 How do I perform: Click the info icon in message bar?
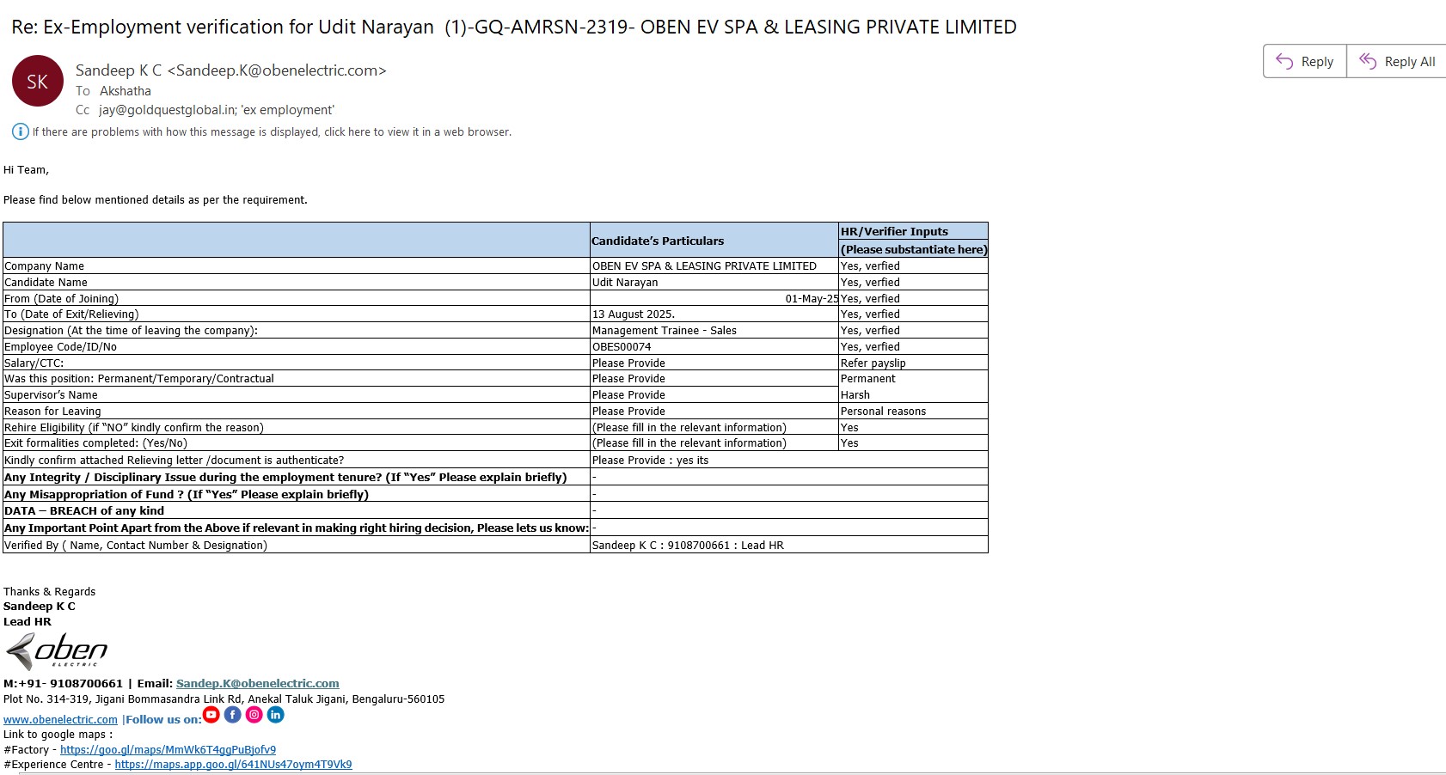tap(20, 131)
